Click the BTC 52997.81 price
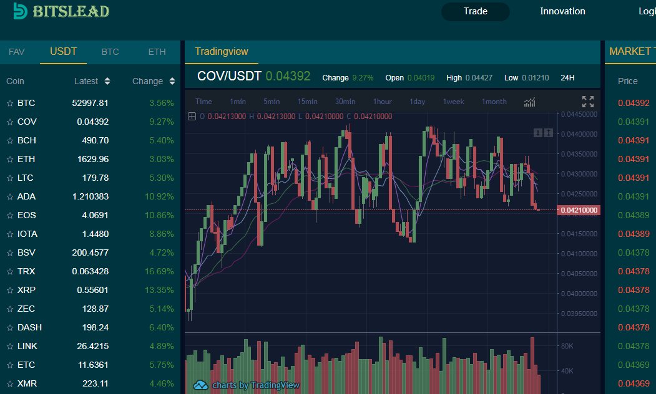This screenshot has width=656, height=394. 91,103
